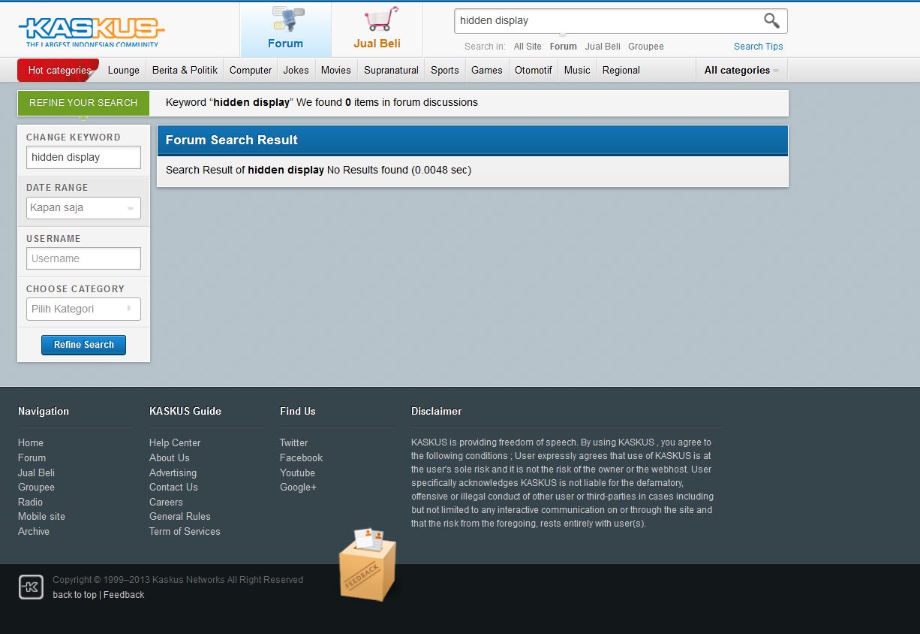
Task: Go to Home in footer navigation
Action: pos(31,443)
